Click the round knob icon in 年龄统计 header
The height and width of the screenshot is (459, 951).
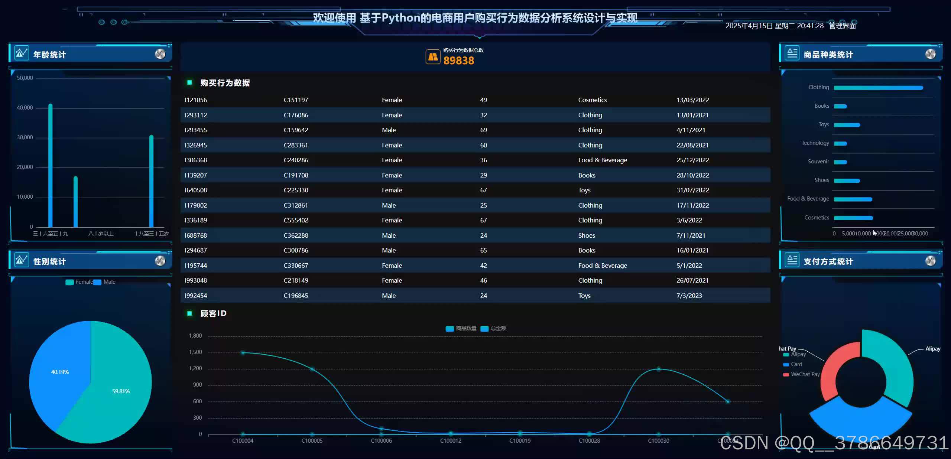click(160, 54)
